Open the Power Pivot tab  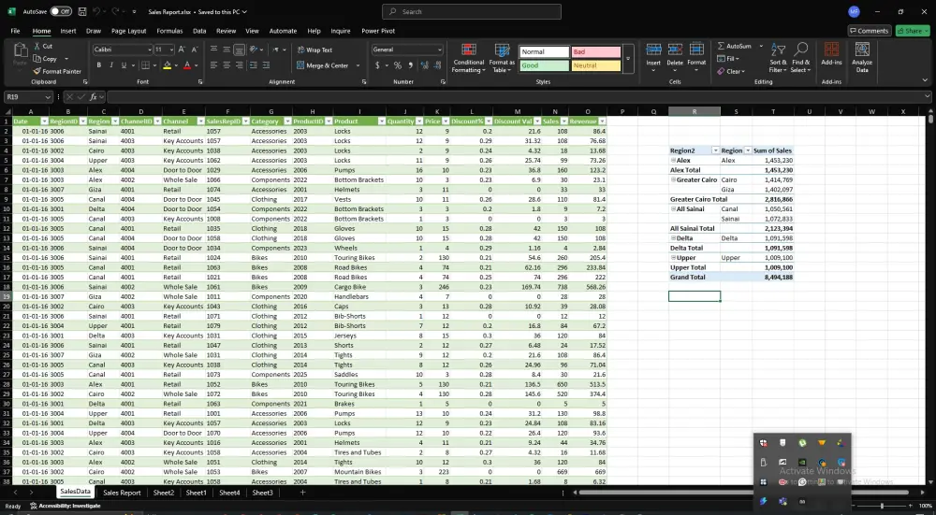378,31
